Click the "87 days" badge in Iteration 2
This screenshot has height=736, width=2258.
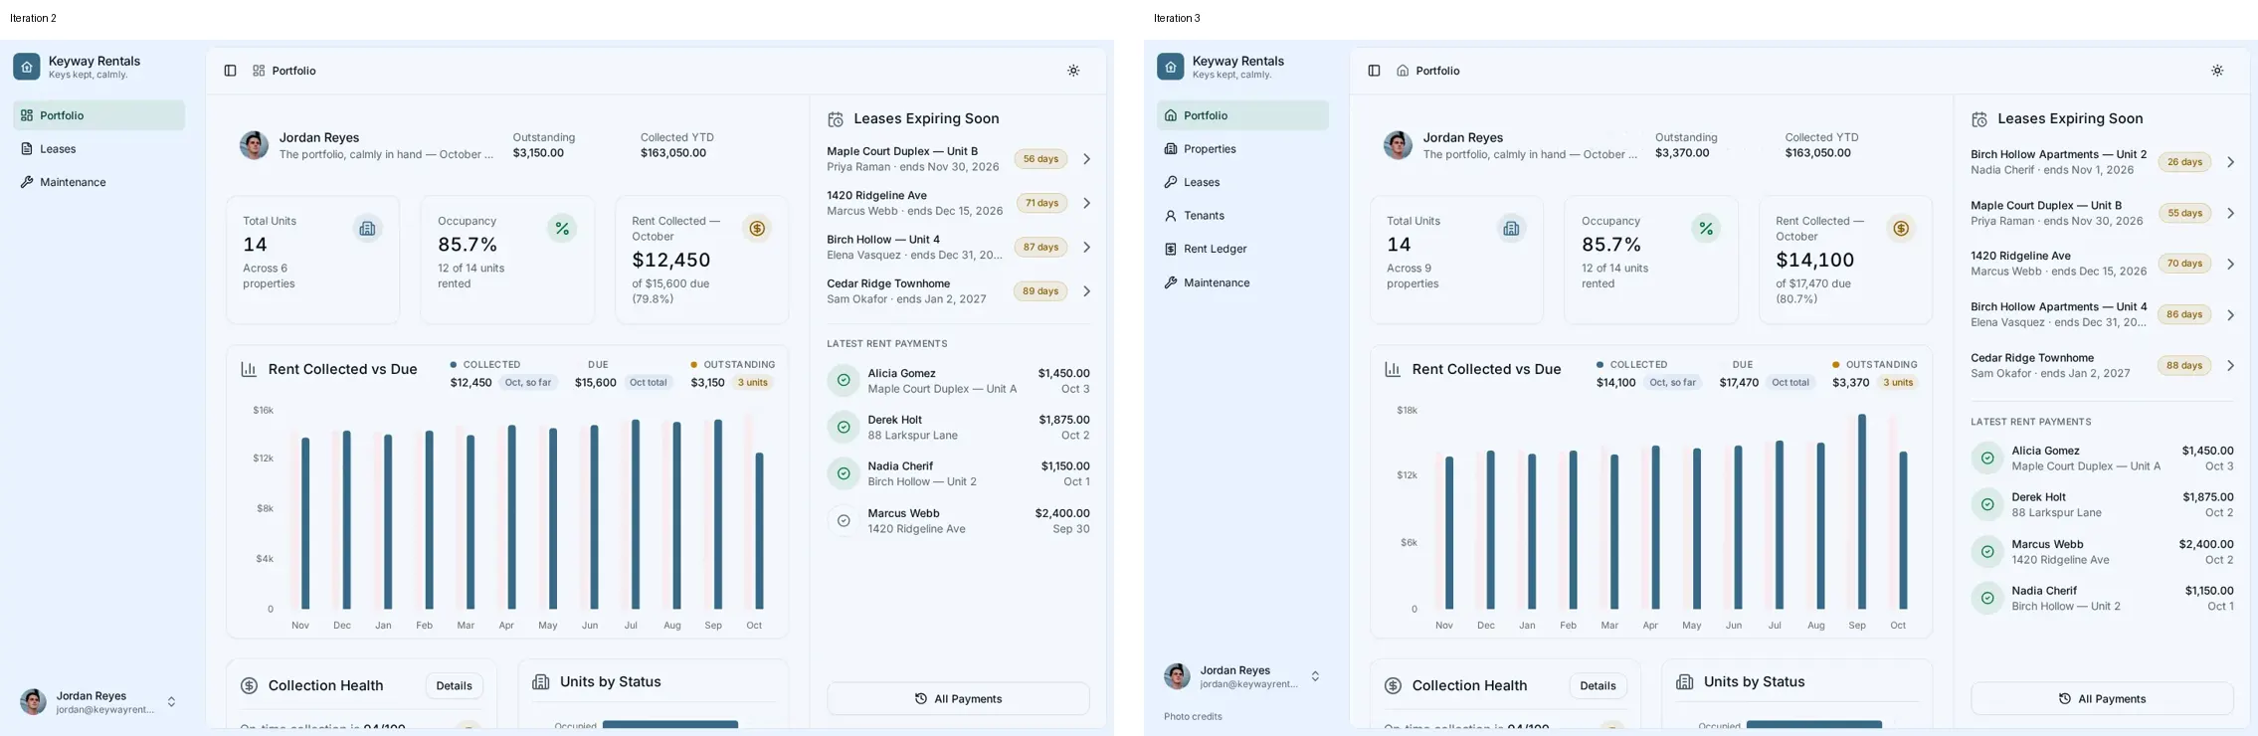click(1040, 247)
